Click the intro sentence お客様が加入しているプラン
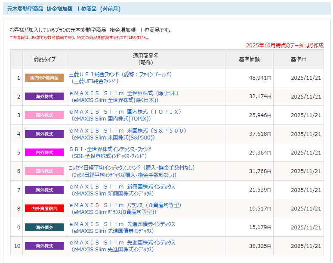333x263 pixels. pyautogui.click(x=90, y=30)
